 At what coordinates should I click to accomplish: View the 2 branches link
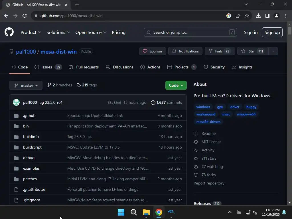coord(60,85)
